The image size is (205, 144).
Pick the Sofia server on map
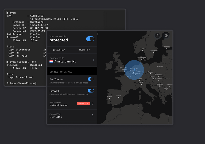click(166, 90)
